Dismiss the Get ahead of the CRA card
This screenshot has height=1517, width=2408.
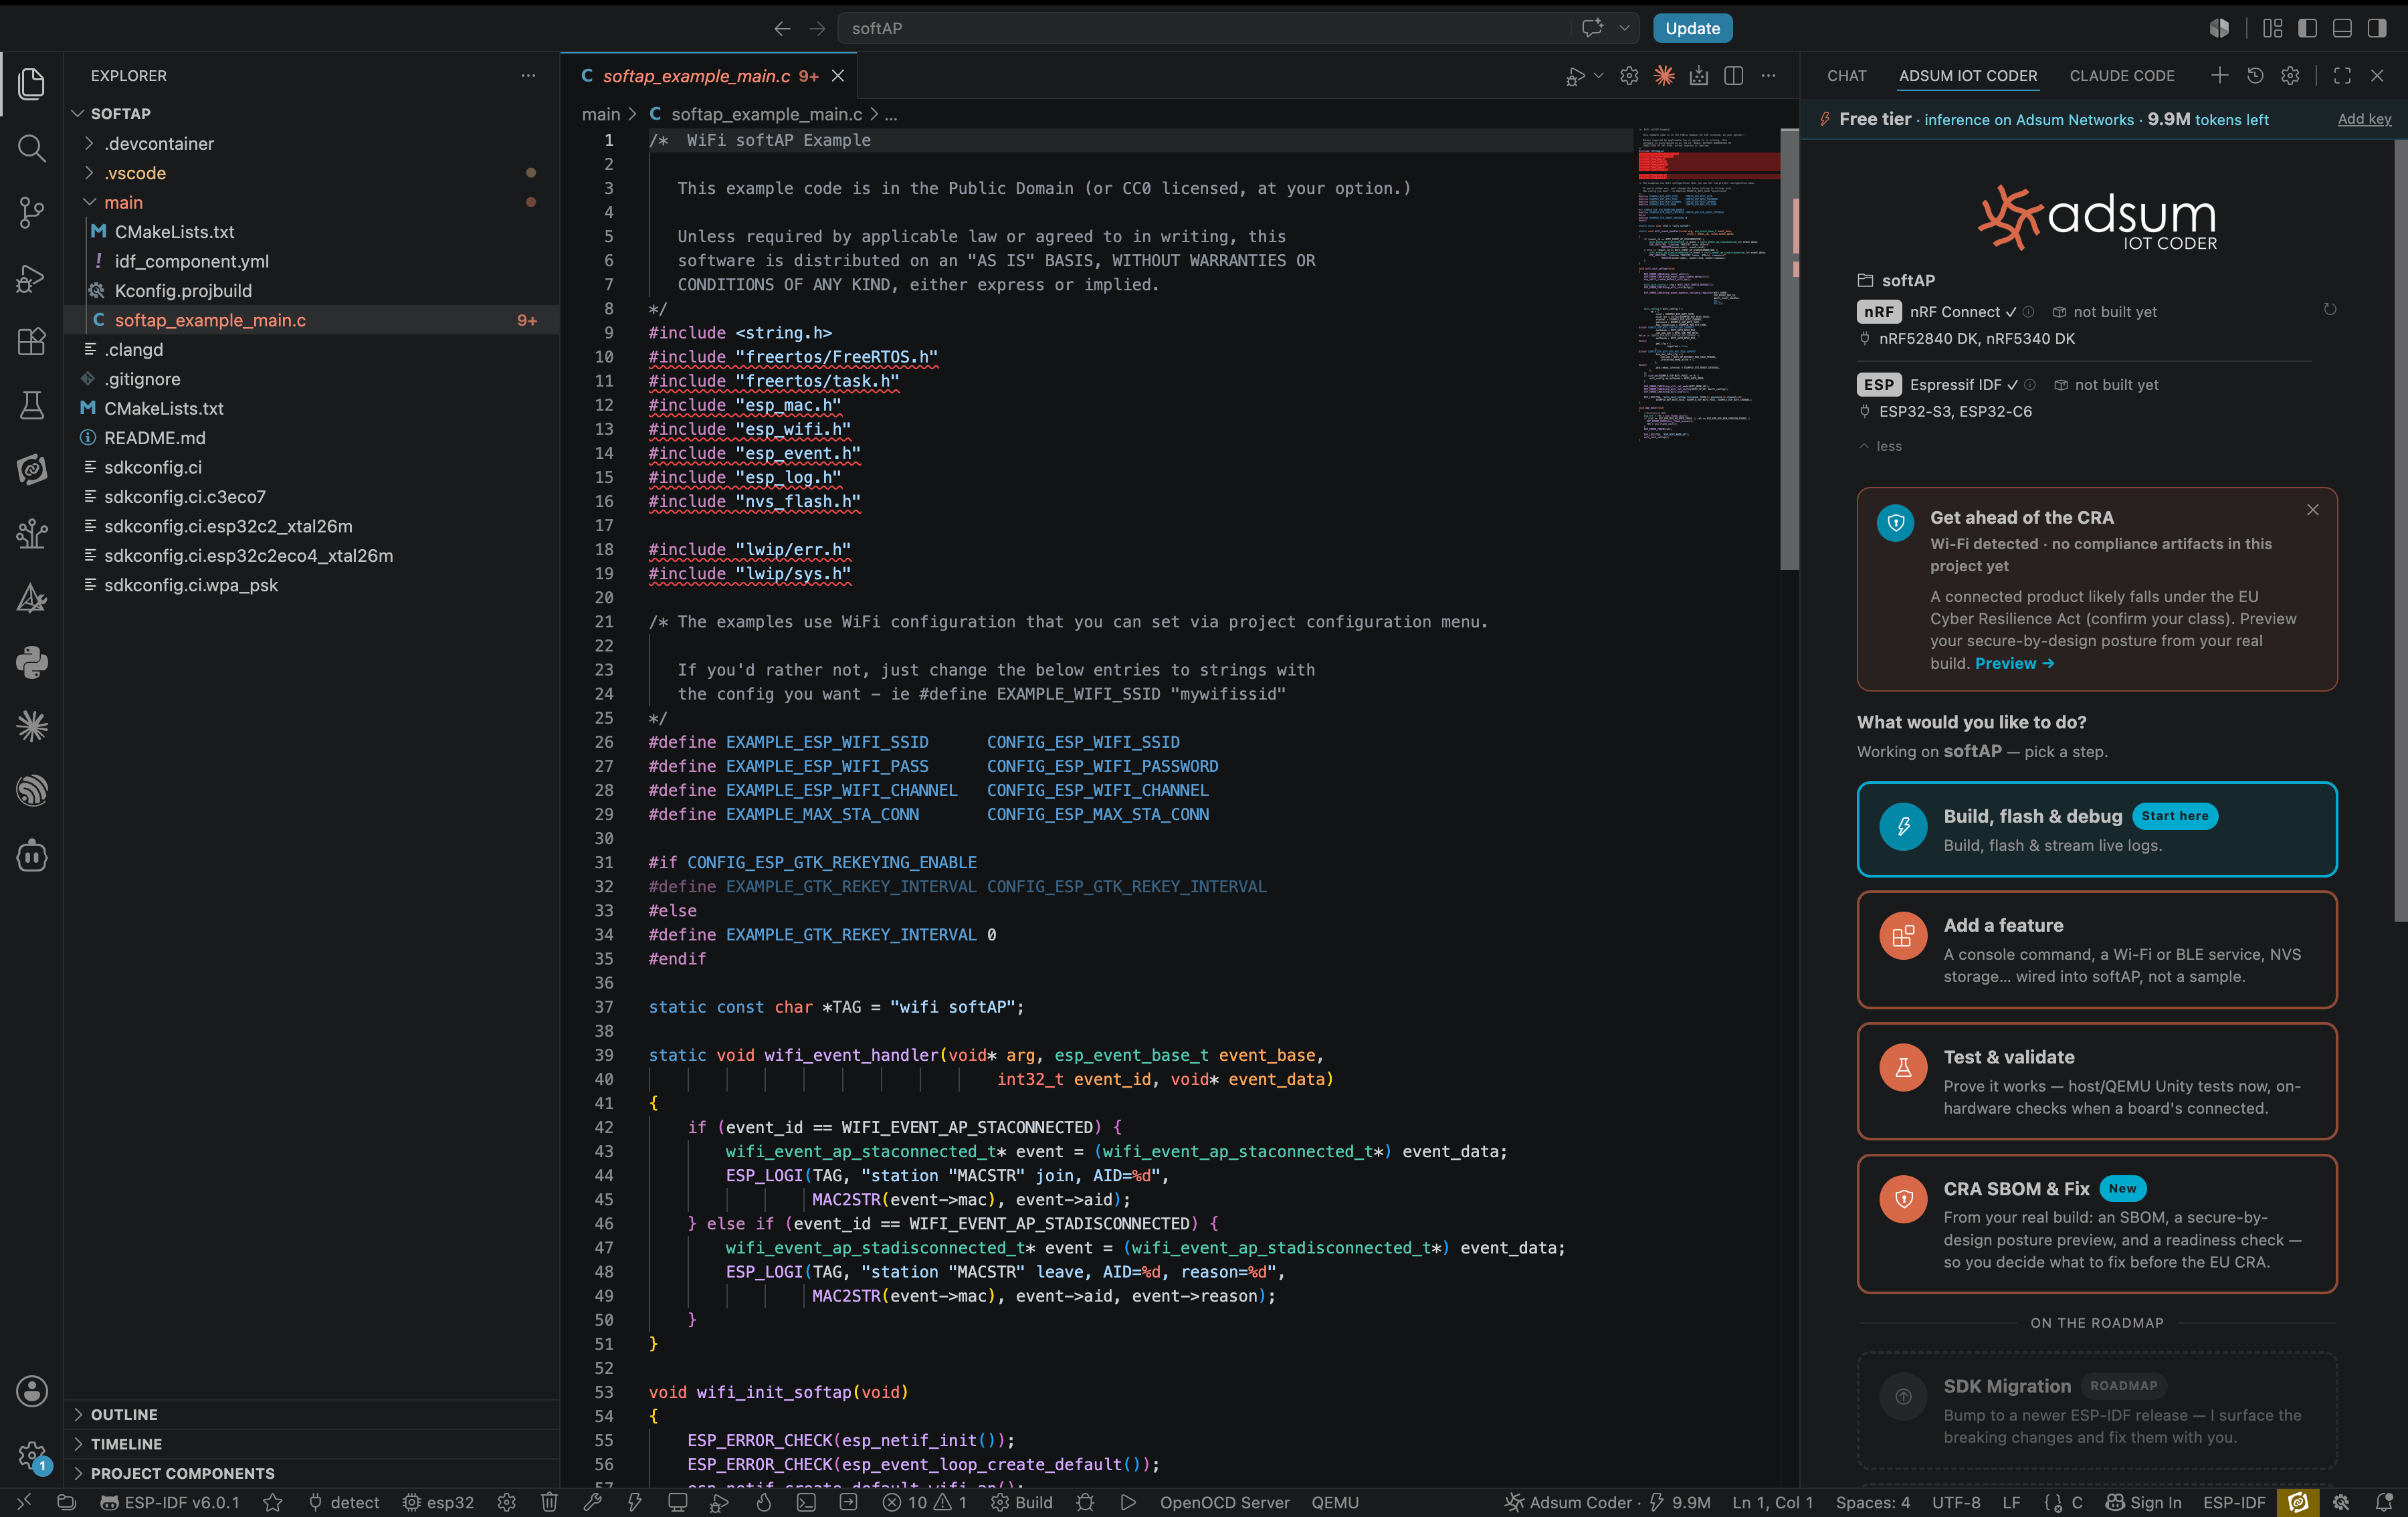(2313, 510)
